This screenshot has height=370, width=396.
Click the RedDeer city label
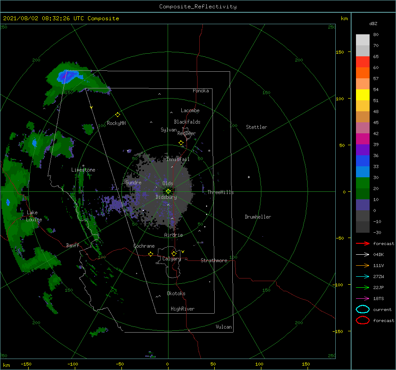pos(187,133)
